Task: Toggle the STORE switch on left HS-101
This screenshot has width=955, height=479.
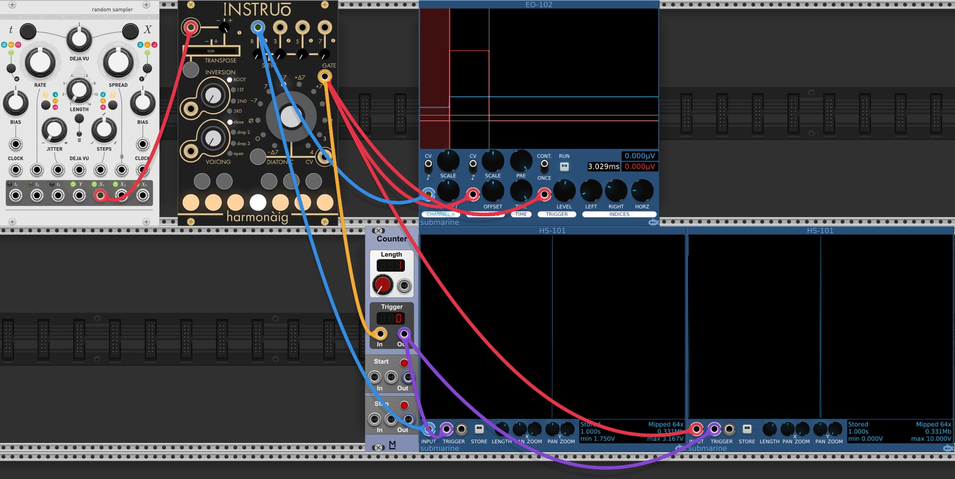Action: click(x=479, y=429)
